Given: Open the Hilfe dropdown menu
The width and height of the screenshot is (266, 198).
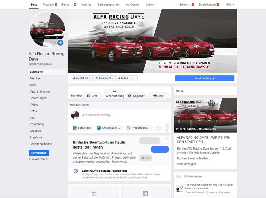Looking at the screenshot, I should pos(230,5).
